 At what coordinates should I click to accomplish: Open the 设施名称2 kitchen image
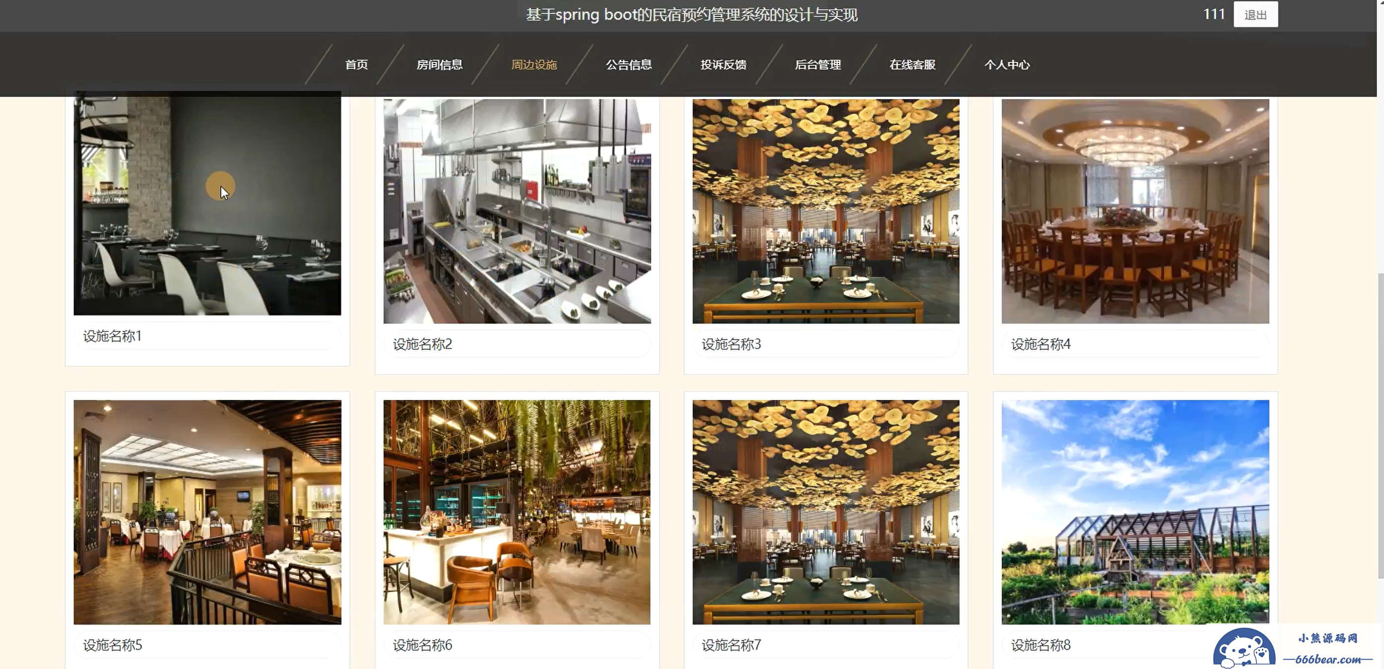(x=517, y=211)
